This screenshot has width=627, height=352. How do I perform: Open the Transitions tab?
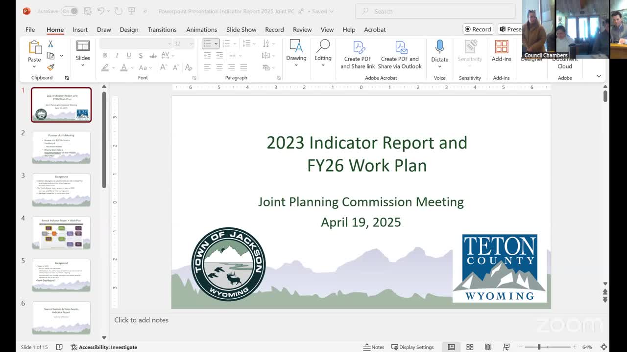pos(162,29)
